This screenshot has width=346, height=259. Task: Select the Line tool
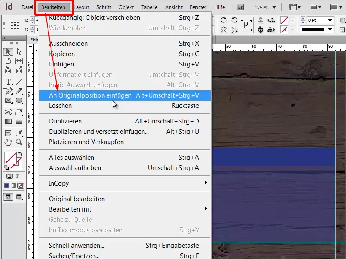[x=19, y=82]
